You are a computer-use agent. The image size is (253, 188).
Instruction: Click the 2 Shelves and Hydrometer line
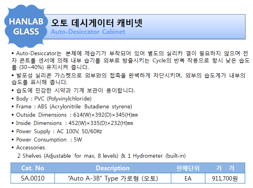coord(102,156)
